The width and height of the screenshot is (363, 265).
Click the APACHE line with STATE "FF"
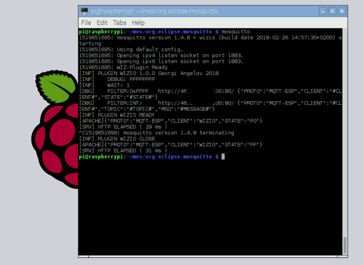pyautogui.click(x=171, y=145)
